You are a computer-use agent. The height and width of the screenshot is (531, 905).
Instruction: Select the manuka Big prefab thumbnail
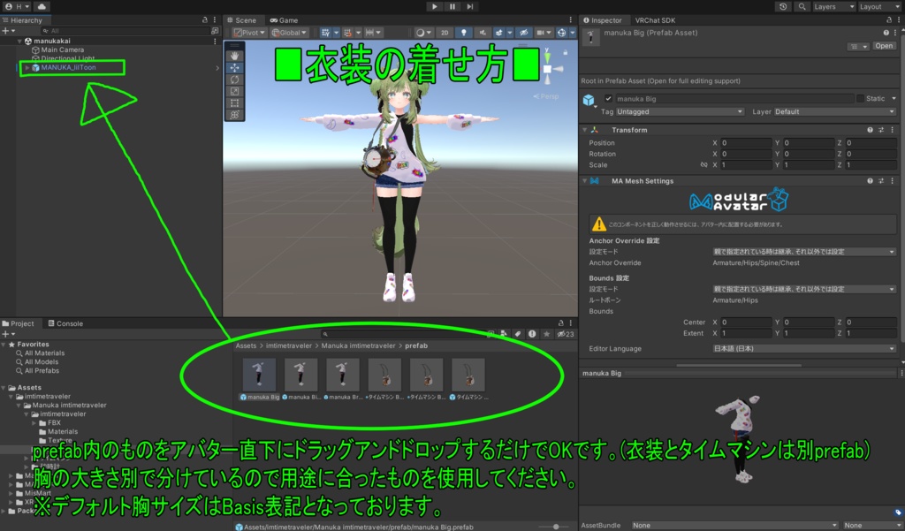click(x=259, y=375)
